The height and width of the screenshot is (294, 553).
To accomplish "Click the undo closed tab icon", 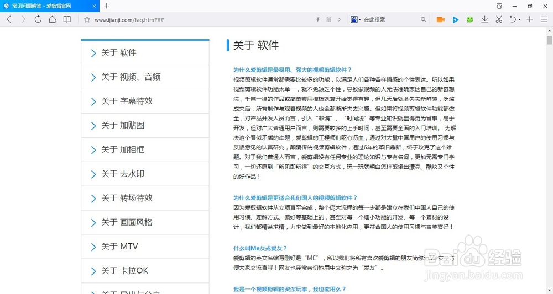I will coord(513,19).
